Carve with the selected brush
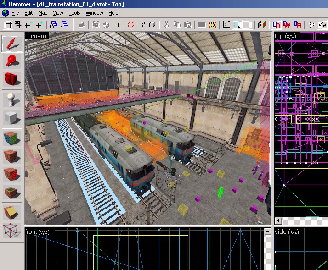 click(x=82, y=25)
